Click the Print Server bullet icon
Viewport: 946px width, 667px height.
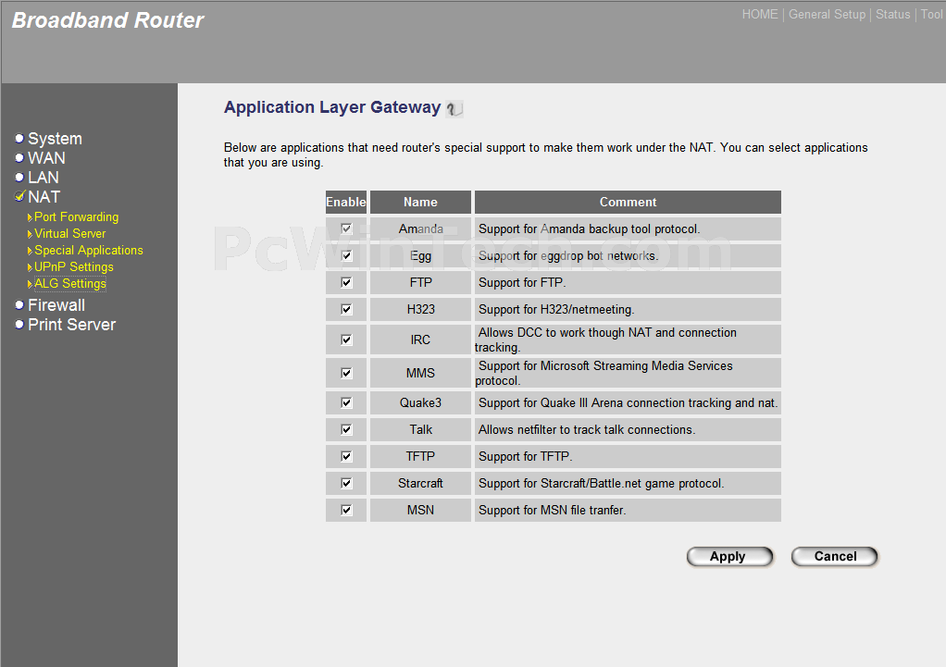tap(19, 325)
